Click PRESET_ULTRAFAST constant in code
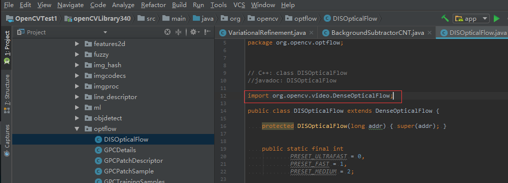Viewport: 508px width, 183px height. coord(319,157)
